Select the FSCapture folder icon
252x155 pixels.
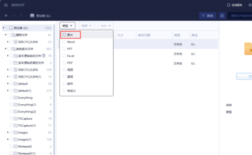[15, 118]
